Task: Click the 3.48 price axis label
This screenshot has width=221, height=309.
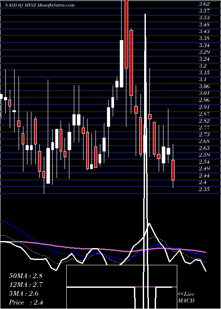Action: pyautogui.click(x=204, y=25)
